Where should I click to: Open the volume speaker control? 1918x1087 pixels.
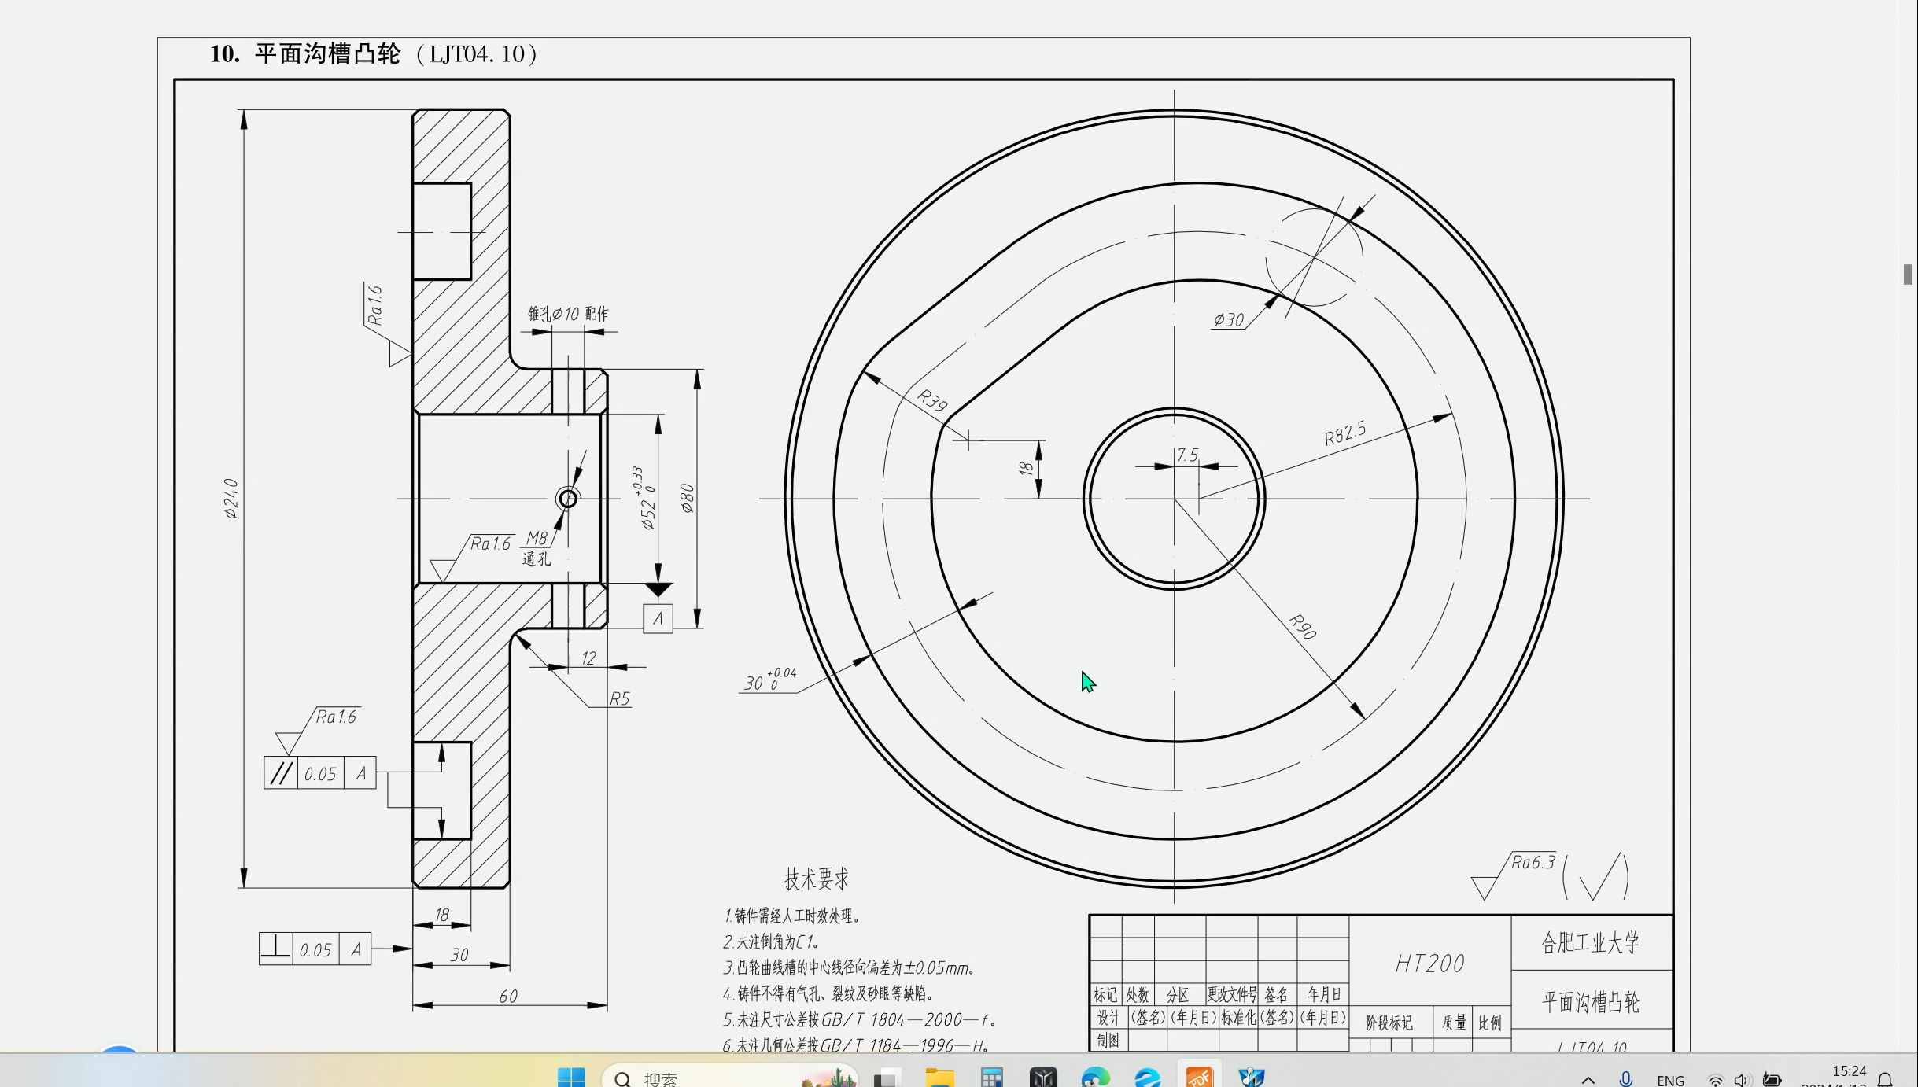pos(1742,1081)
